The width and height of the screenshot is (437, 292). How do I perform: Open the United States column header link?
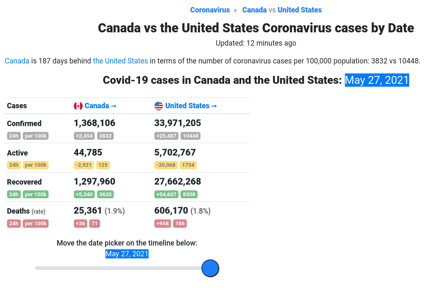tap(191, 106)
